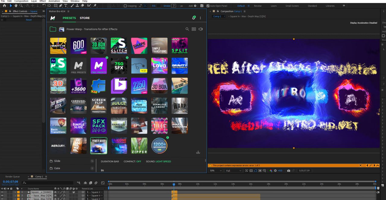Open the 50% magnification dropdown

click(x=215, y=171)
